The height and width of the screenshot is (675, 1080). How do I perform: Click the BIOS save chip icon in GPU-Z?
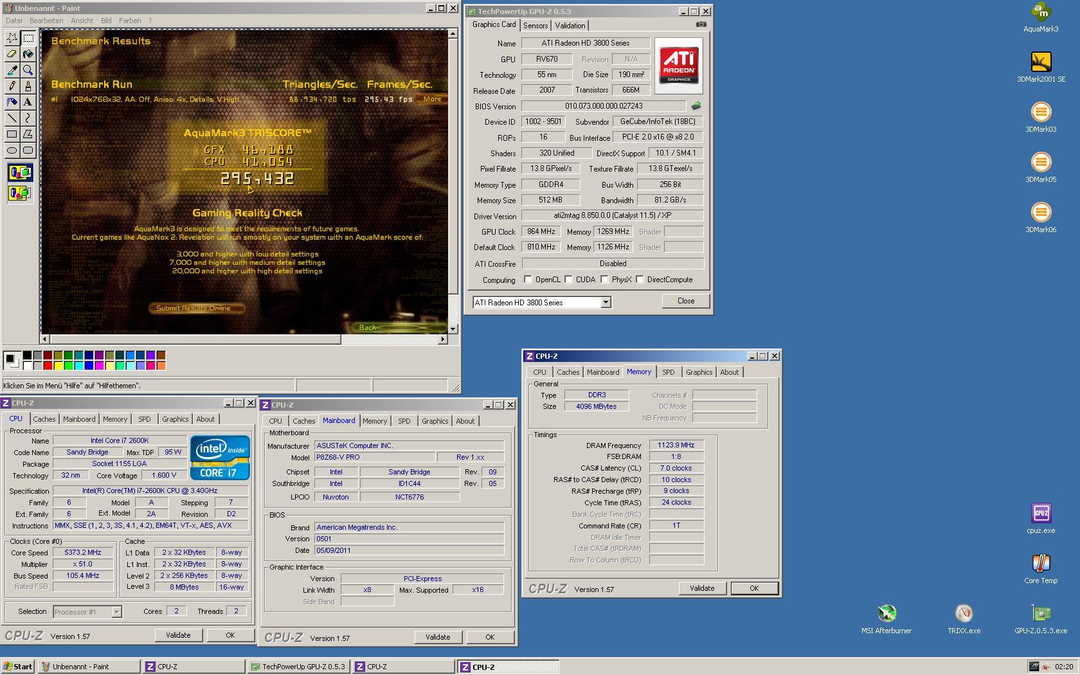tap(696, 106)
